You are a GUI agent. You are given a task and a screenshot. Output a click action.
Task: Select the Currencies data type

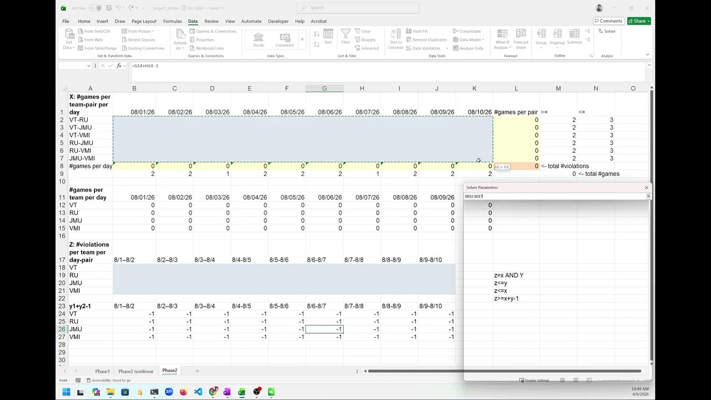285,39
